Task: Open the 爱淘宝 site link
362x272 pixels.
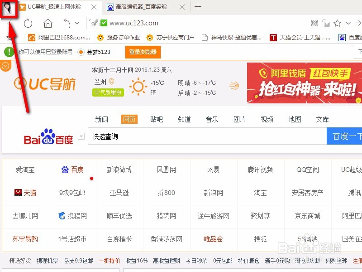Action: tap(25, 170)
